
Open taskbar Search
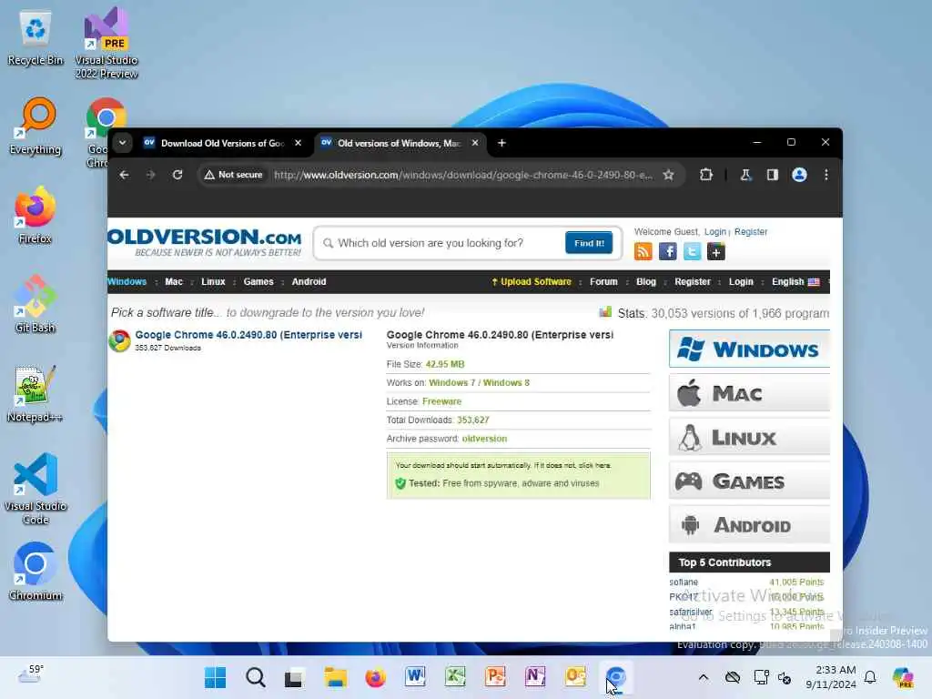tap(256, 677)
